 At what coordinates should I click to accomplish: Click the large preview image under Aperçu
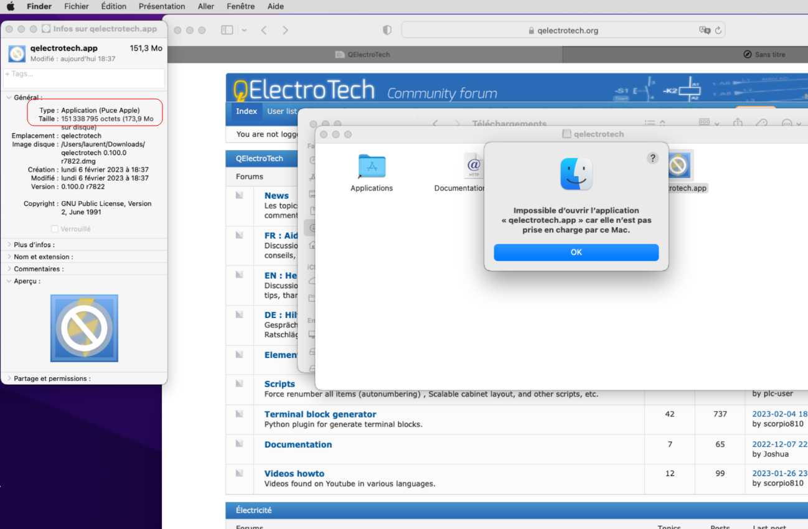point(84,328)
